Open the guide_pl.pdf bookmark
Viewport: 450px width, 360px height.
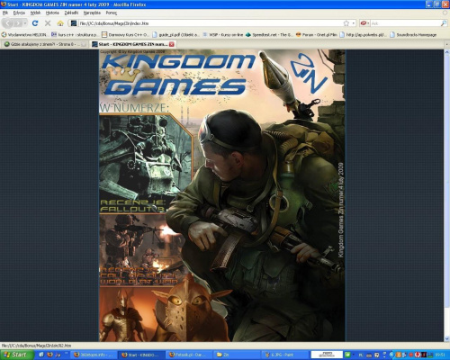point(175,35)
